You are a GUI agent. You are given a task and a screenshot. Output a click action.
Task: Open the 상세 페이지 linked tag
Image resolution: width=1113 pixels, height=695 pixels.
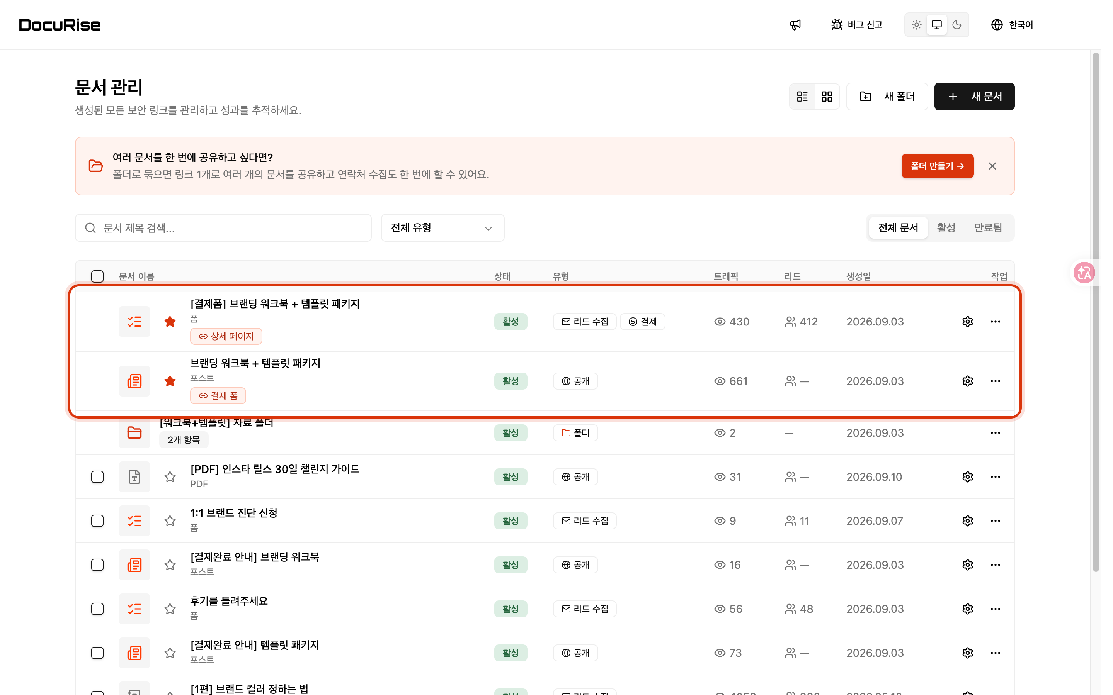tap(226, 336)
